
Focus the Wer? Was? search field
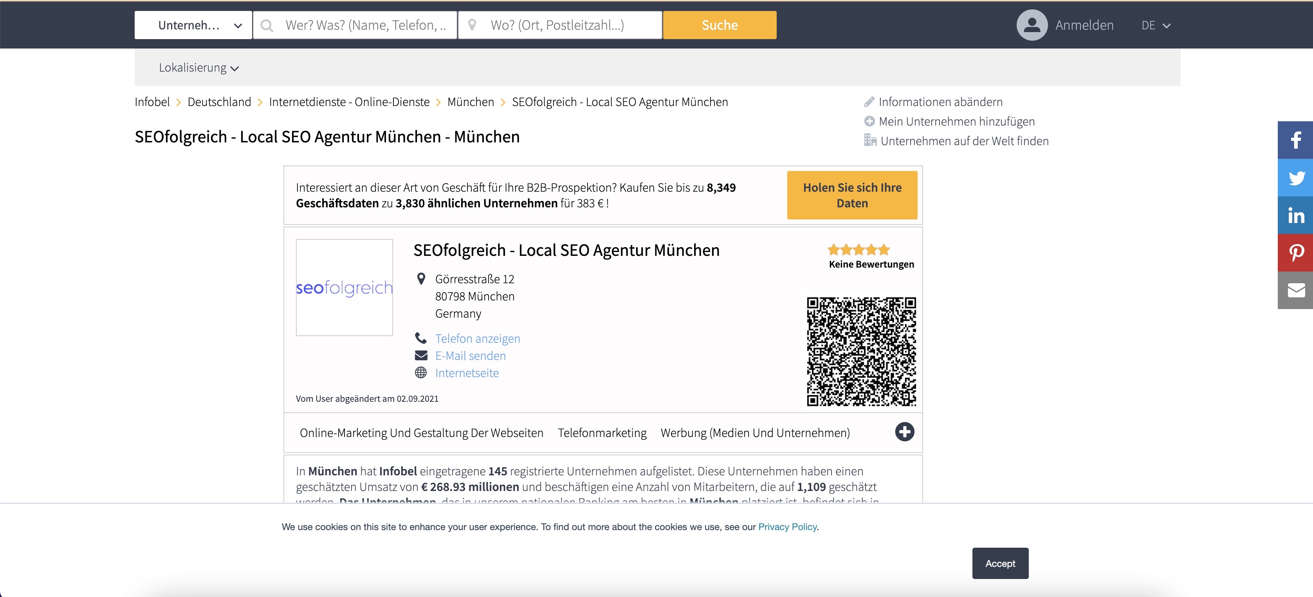pyautogui.click(x=355, y=25)
